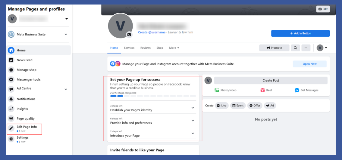This screenshot has width=342, height=160.
Task: Click small V avatar in left sidebar
Action: [x=12, y=19]
